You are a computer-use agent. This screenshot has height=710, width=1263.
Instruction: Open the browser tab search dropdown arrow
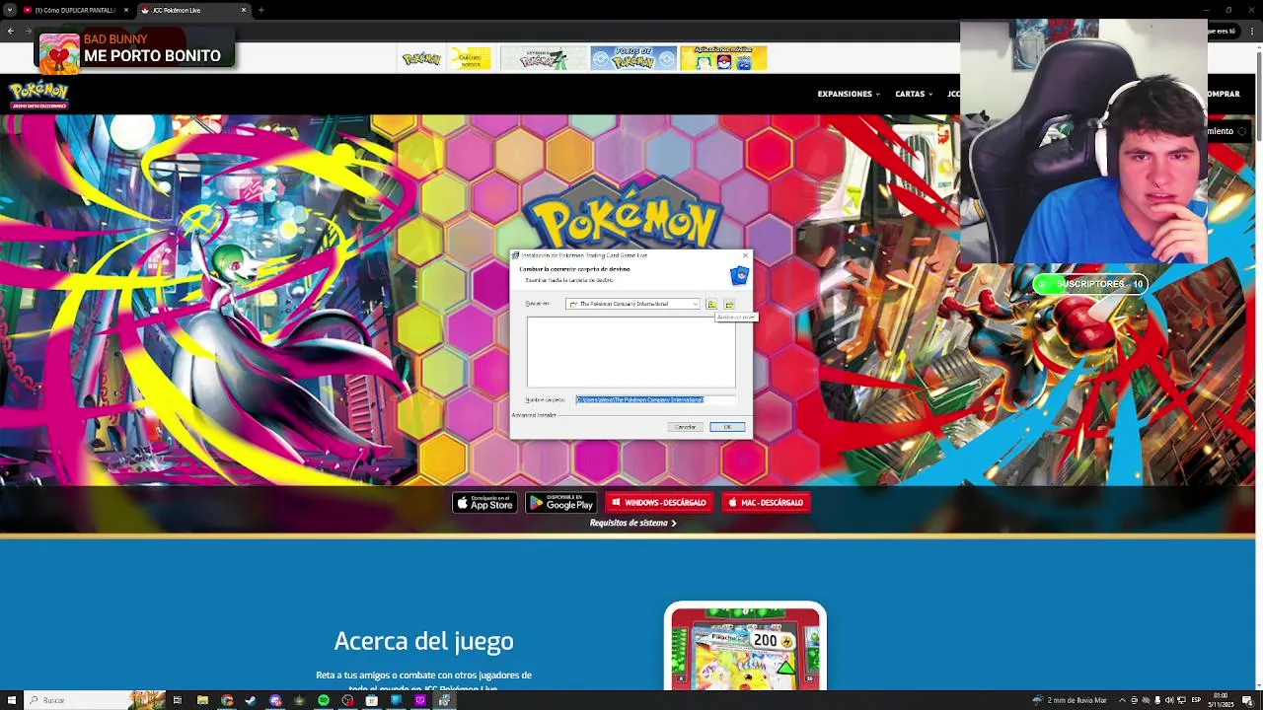point(9,10)
